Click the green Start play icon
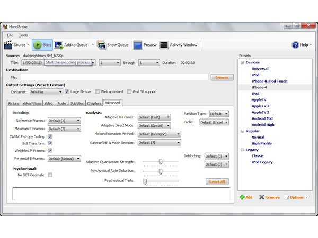318x238 pixels. pos(37,45)
